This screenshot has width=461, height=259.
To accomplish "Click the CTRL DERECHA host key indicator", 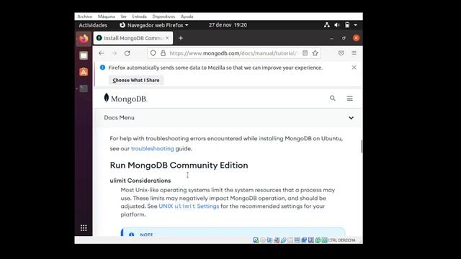I will [x=341, y=240].
